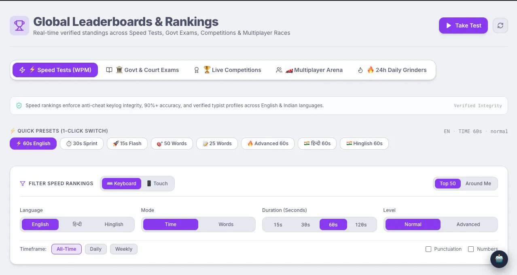Open Live Competitions tab

[x=227, y=70]
